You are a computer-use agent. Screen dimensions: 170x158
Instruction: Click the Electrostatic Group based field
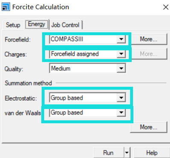point(83,98)
